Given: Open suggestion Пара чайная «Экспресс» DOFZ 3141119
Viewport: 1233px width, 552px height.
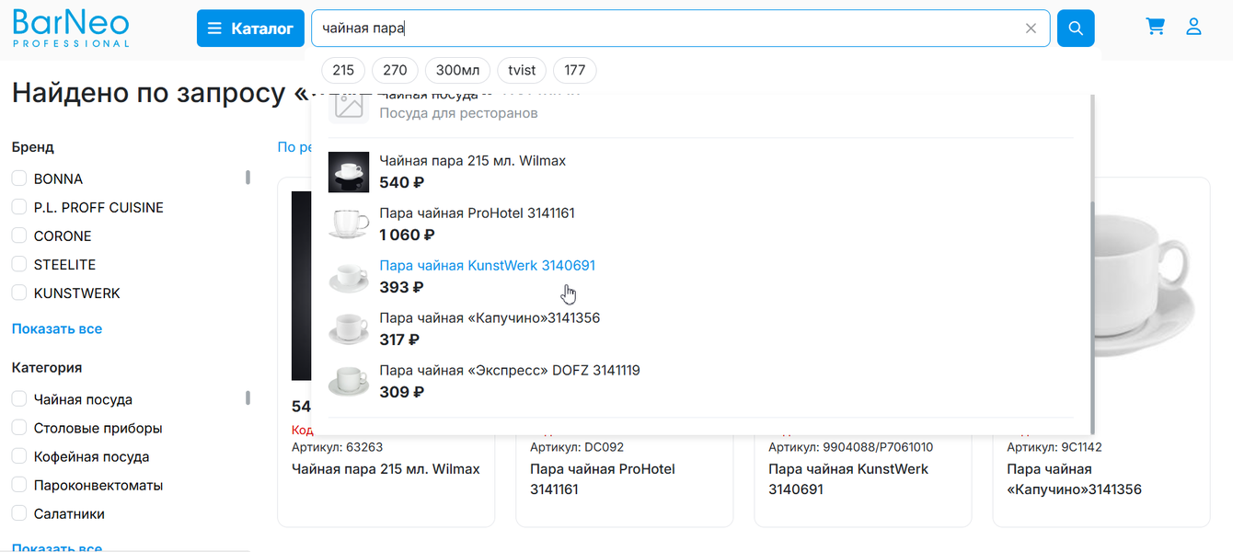Looking at the screenshot, I should coord(510,370).
